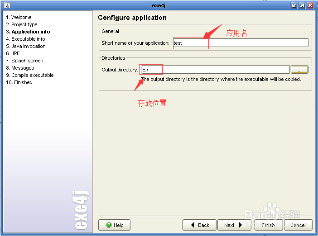Cancel the wizard
Screen dimensions: 318x236
coord(298,225)
